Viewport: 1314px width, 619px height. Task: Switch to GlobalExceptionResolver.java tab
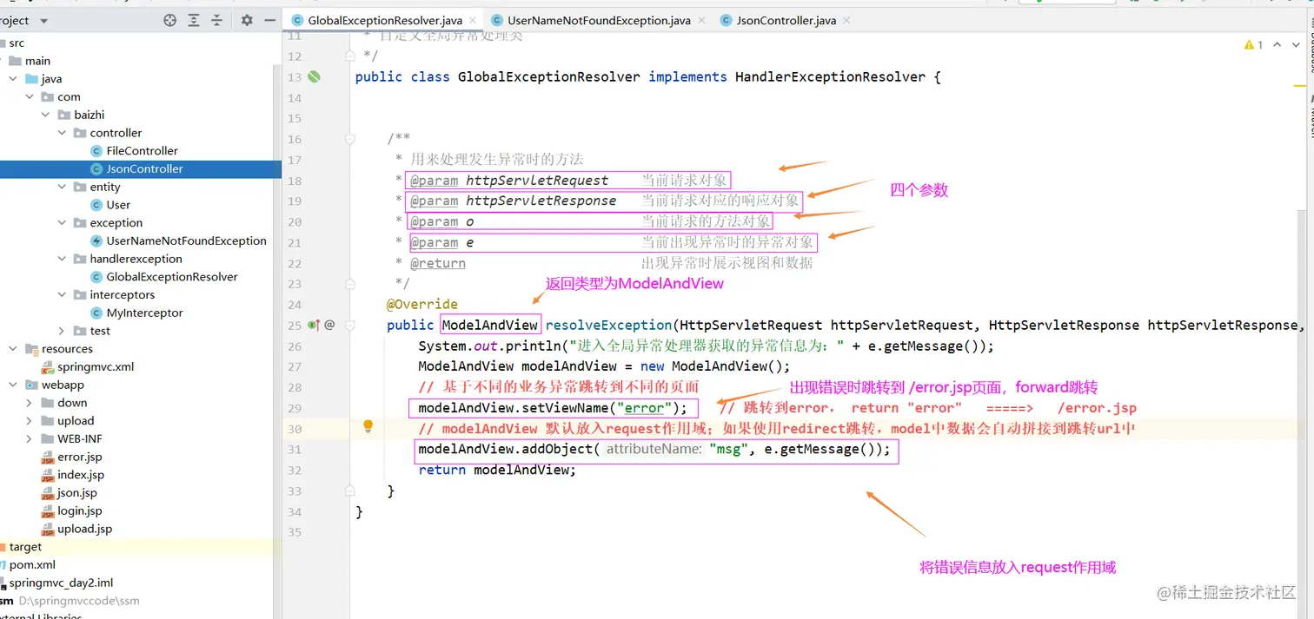coord(385,20)
